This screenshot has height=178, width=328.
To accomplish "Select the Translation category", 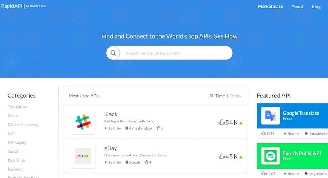I will point(17,107).
